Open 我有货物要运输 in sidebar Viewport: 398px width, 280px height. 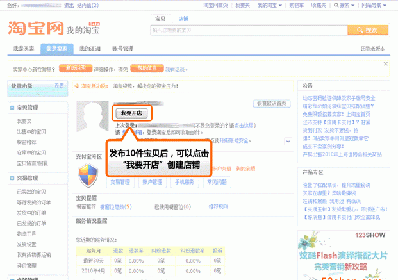(x=34, y=255)
